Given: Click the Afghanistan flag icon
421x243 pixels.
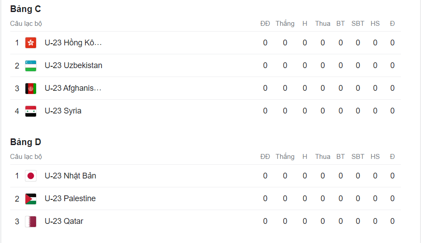Looking at the screenshot, I should pos(31,88).
